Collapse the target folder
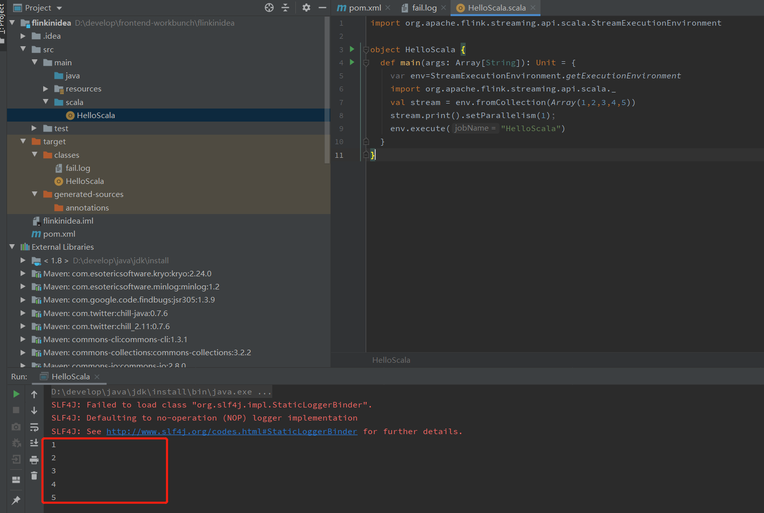 23,142
